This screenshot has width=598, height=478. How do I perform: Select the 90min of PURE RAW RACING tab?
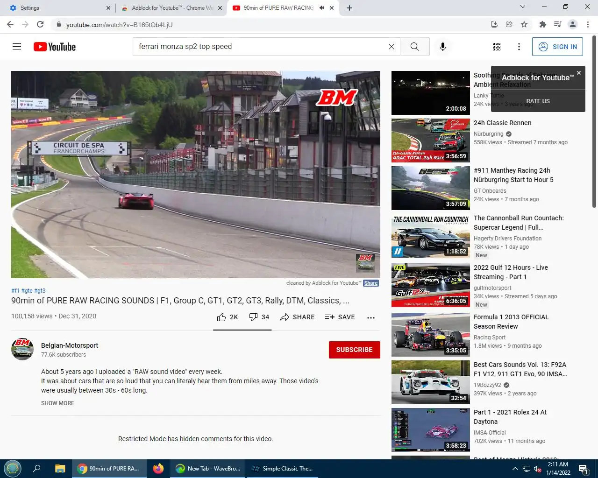(x=283, y=8)
